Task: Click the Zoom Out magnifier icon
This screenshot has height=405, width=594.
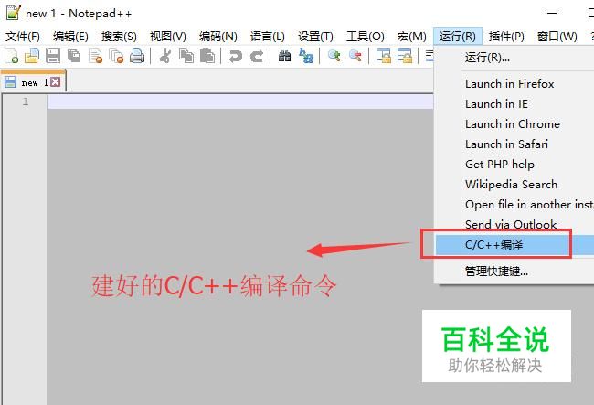Action: [355, 56]
